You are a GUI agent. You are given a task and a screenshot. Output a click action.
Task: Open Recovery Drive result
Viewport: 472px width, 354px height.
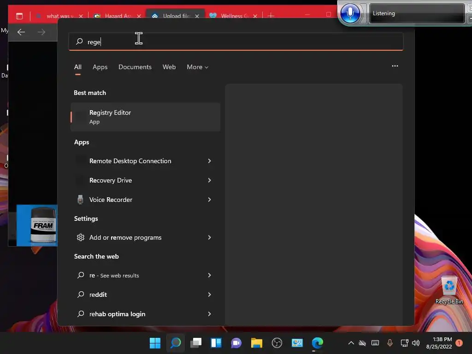tap(111, 180)
